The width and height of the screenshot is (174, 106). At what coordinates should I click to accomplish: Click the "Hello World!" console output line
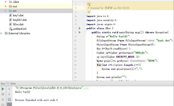23,92
